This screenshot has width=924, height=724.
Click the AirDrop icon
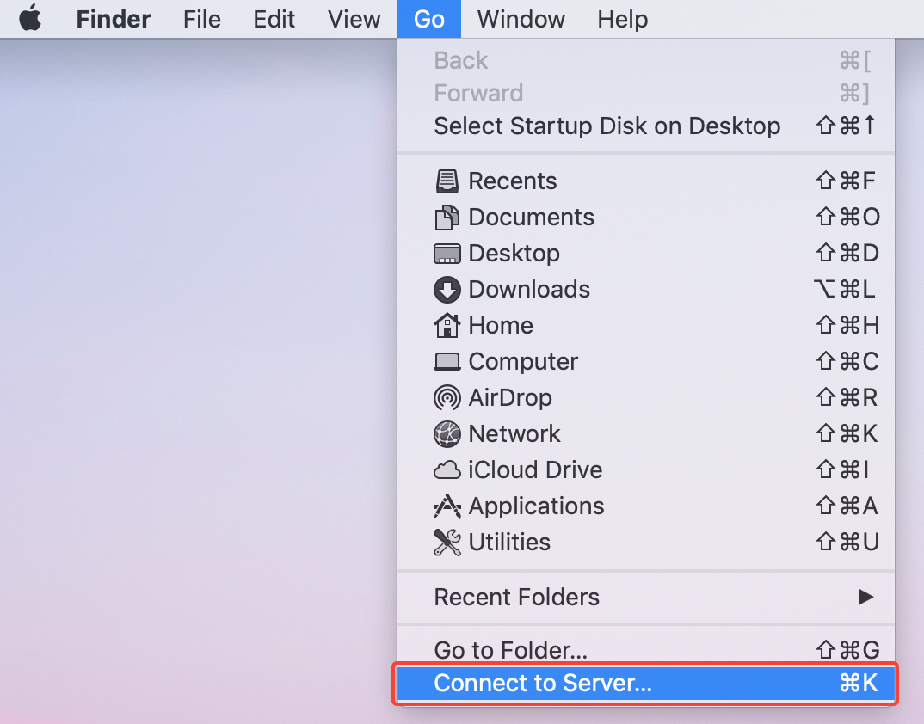(x=447, y=398)
